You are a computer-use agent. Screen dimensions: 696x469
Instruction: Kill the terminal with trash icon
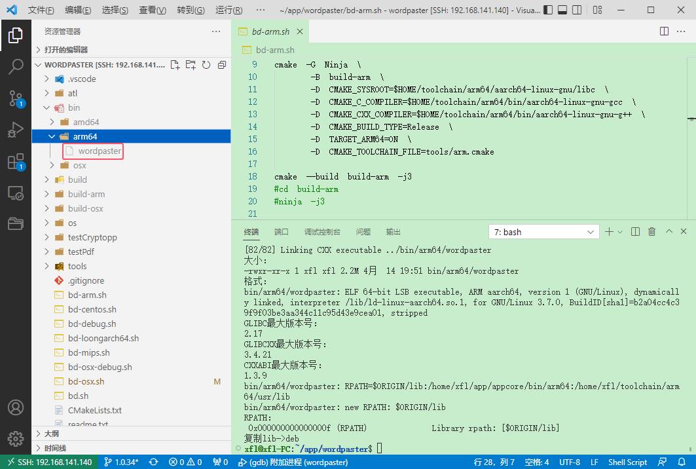coord(651,232)
